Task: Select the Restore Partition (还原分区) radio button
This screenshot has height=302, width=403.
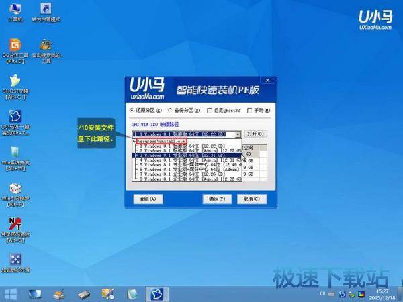Action: [x=146, y=111]
